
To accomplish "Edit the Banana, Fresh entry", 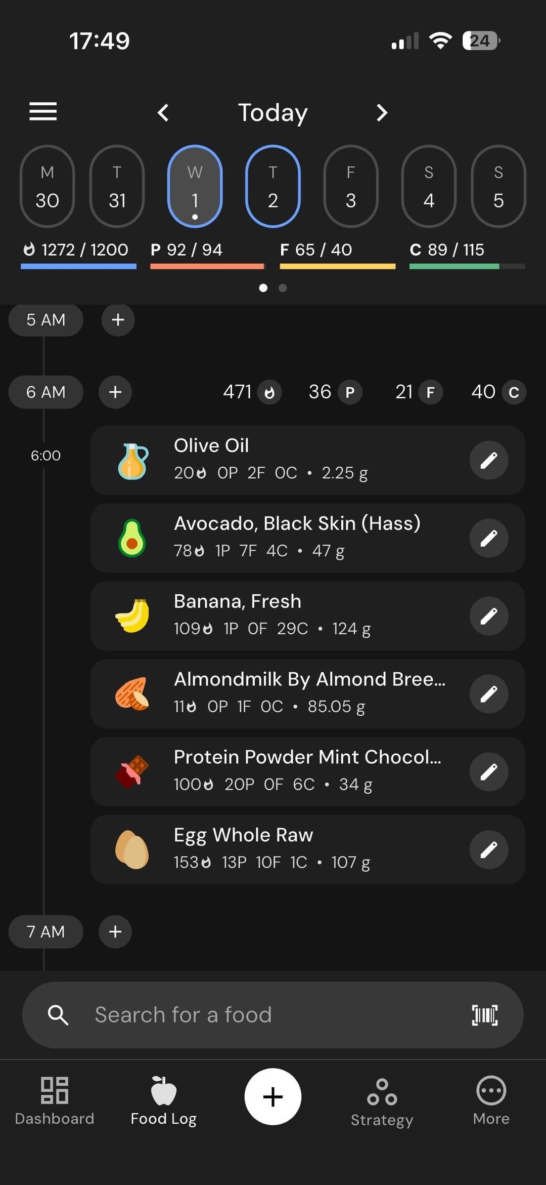I will (x=488, y=616).
